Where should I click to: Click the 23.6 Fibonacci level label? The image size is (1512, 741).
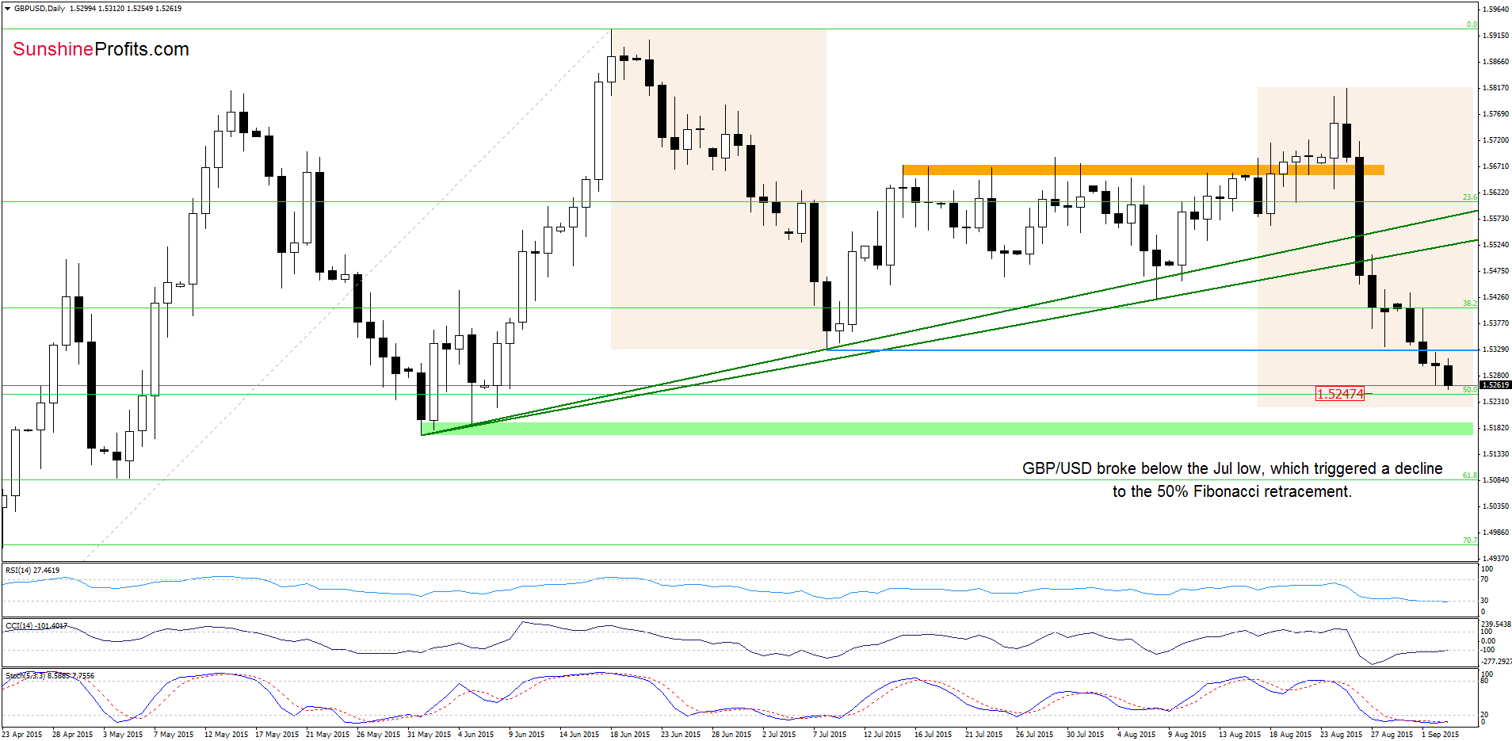coord(1469,197)
